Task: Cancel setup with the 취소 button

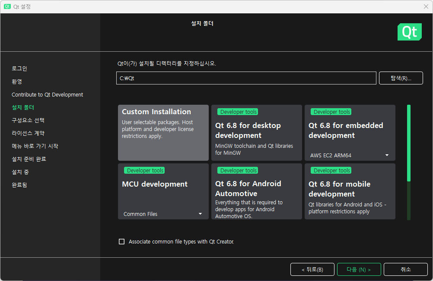Action: click(x=406, y=269)
